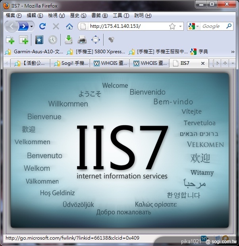239x246 pixels.
Task: Click the Reload page icon
Action: click(42, 26)
